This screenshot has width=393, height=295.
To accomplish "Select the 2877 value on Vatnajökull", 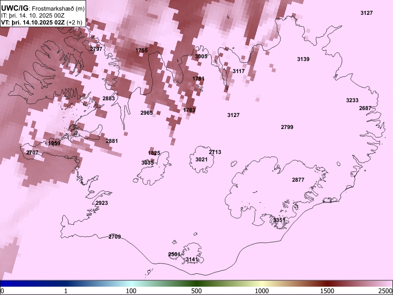I will click(298, 180).
